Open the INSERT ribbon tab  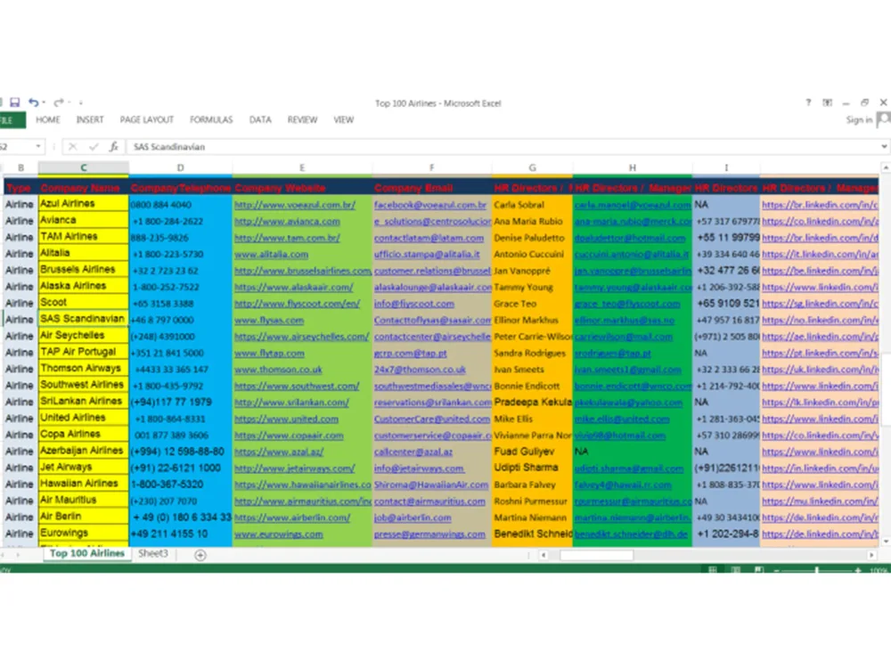90,120
